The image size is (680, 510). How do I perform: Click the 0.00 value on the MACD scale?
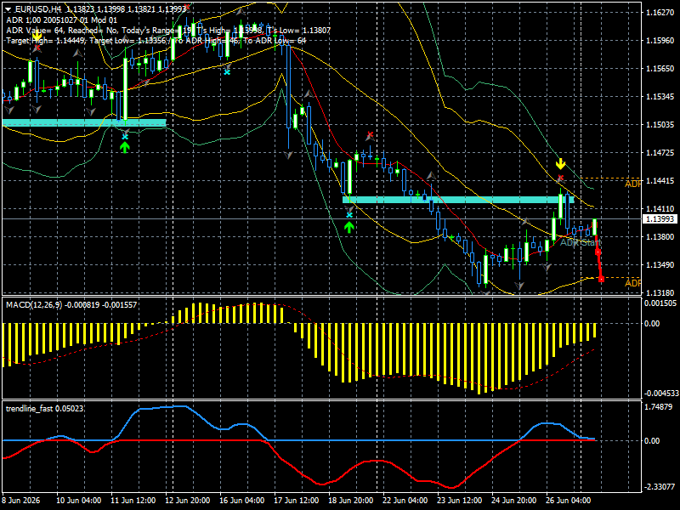[652, 324]
